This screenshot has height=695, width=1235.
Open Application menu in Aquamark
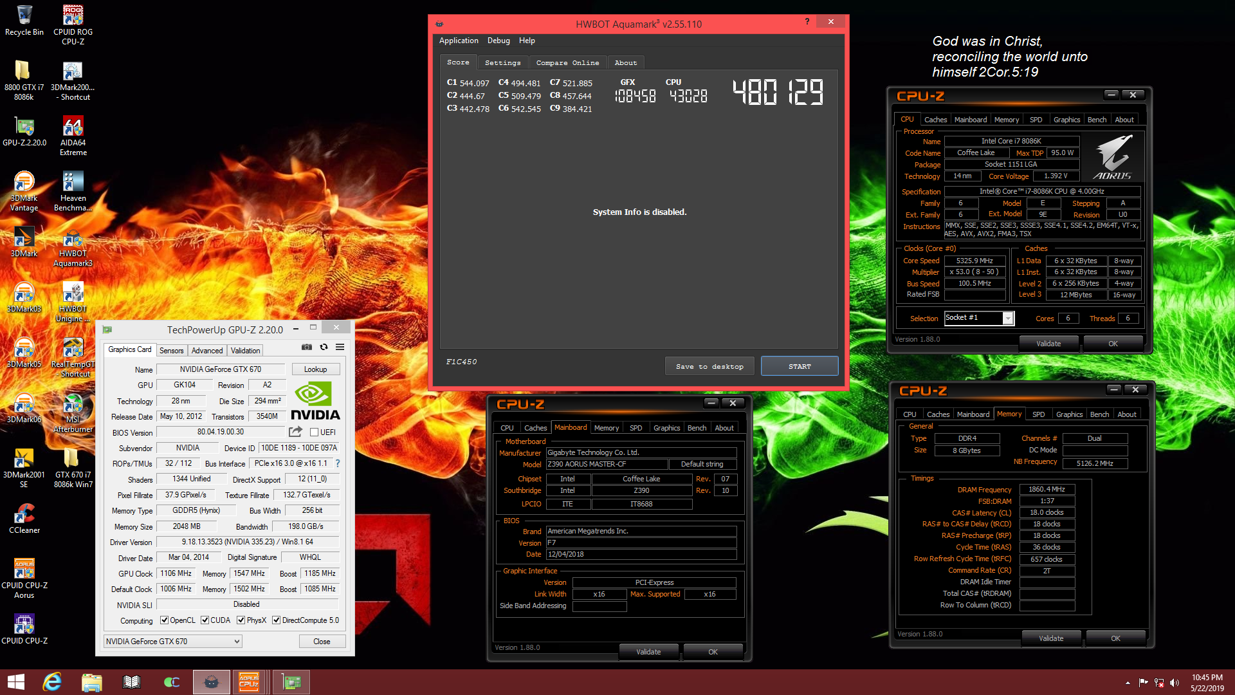tap(459, 41)
